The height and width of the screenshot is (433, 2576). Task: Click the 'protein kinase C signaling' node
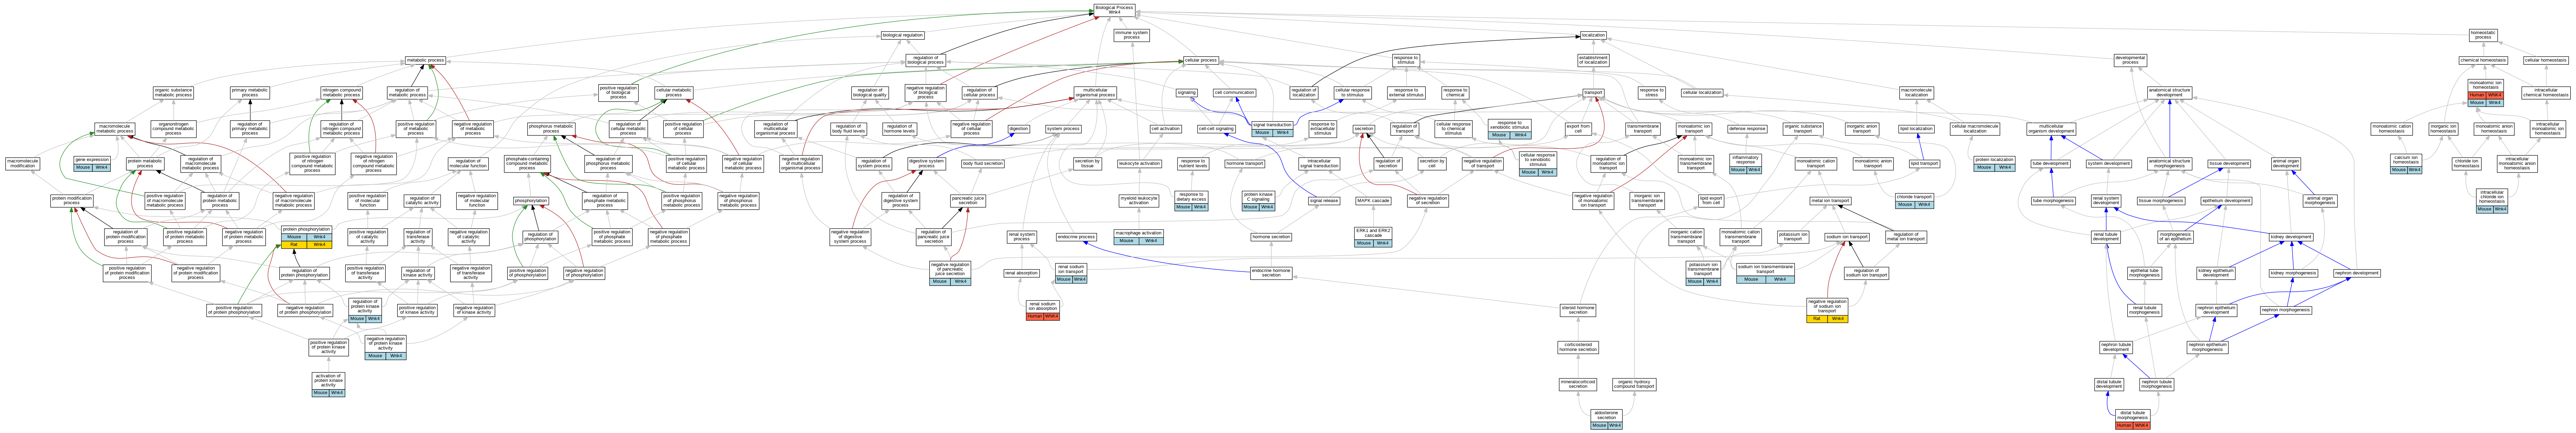[1258, 201]
